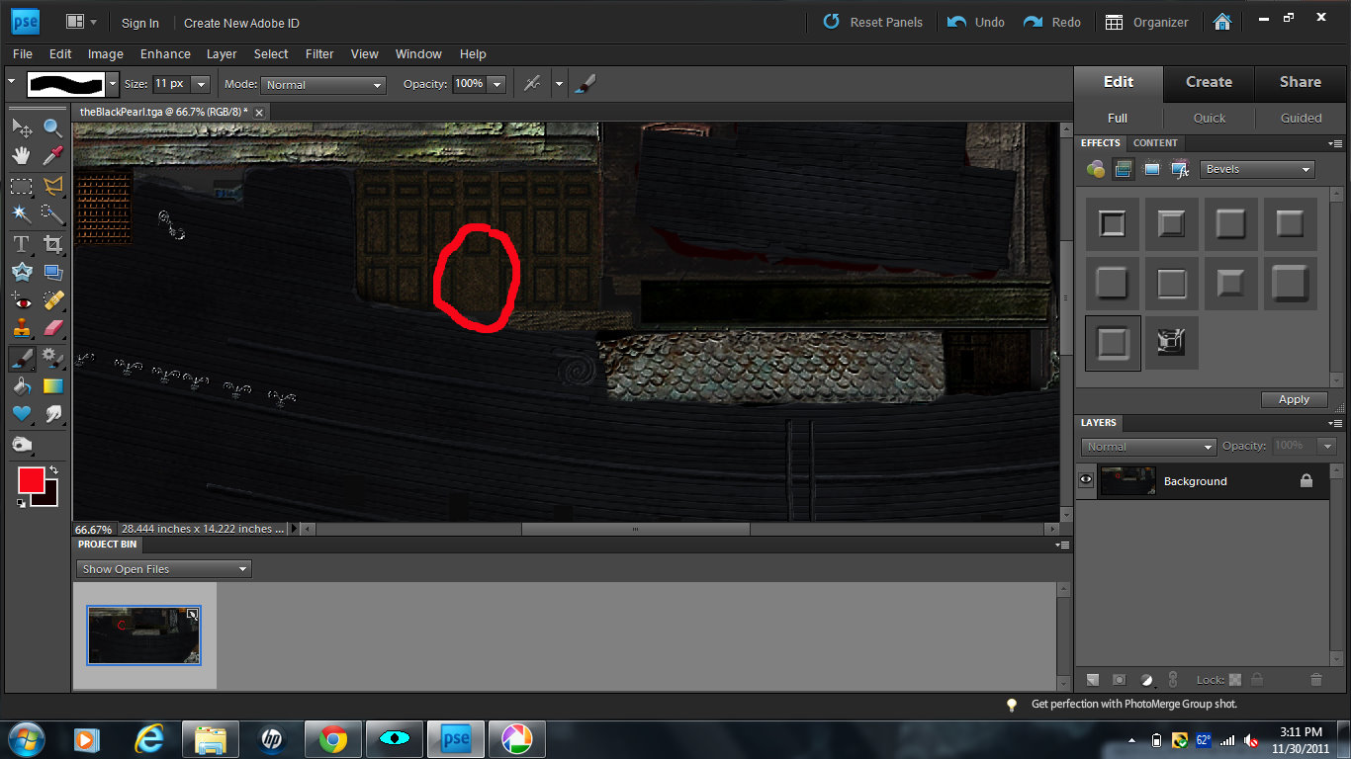
Task: Select the Hand tool
Action: [22, 156]
